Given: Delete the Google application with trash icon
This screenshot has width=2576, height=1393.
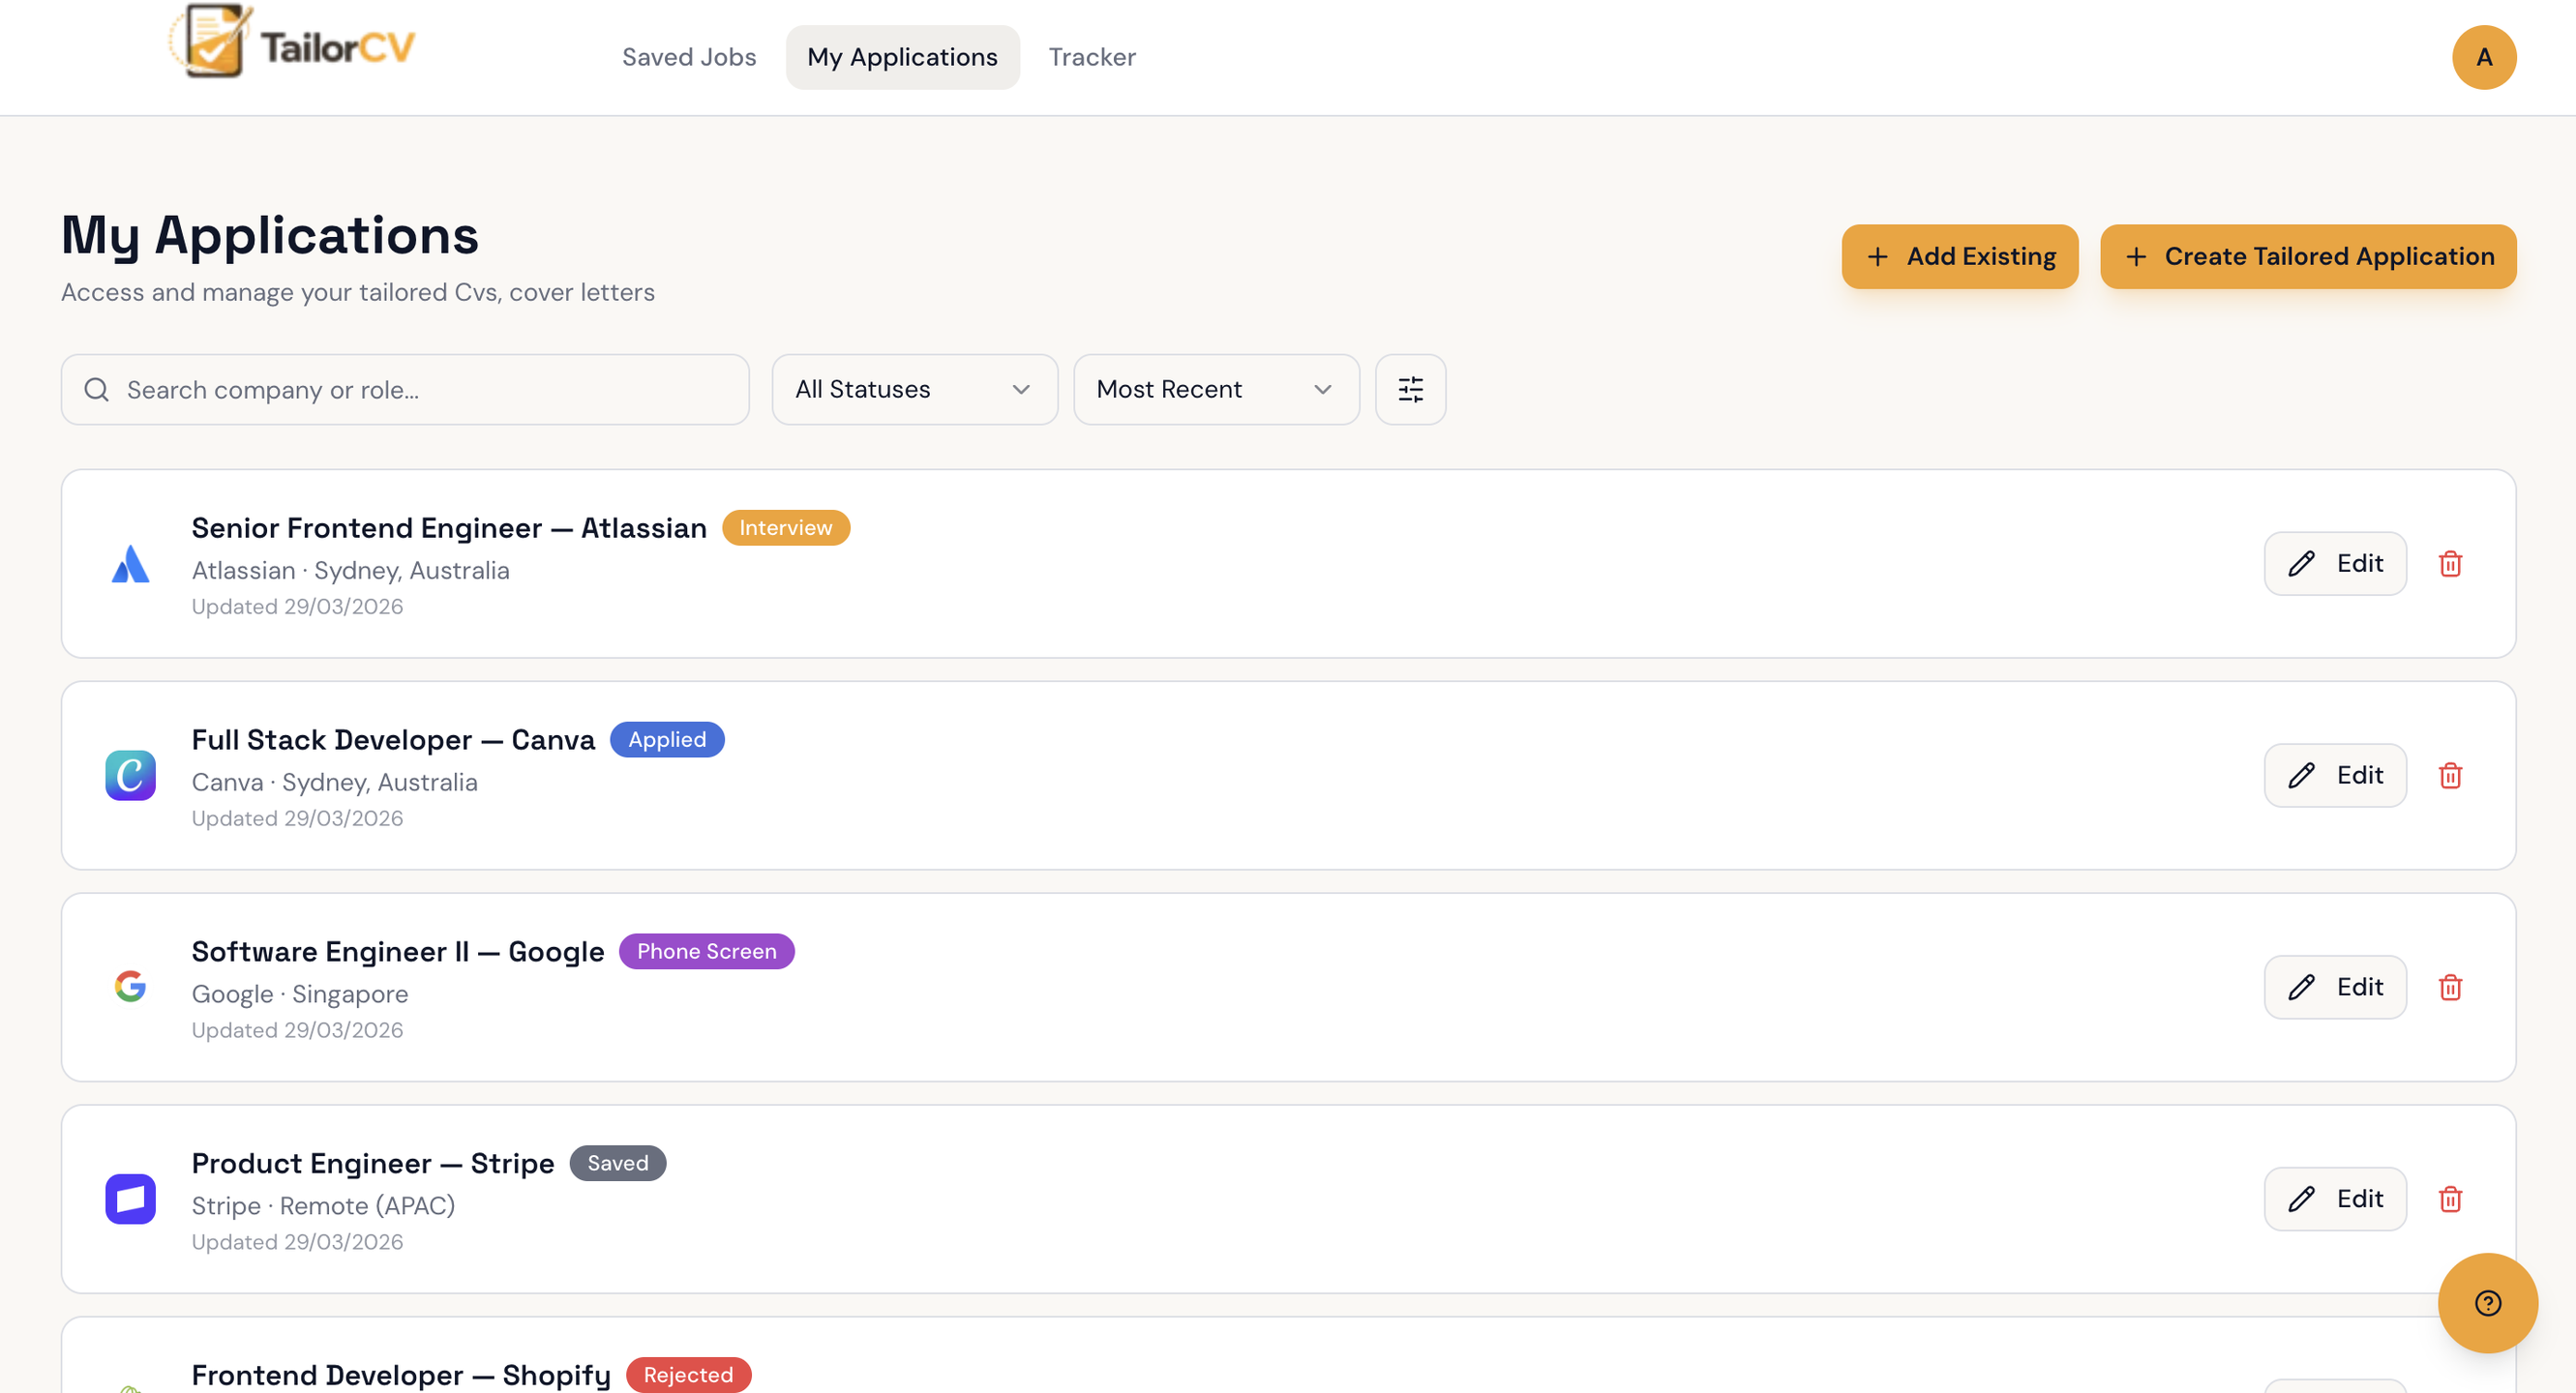Looking at the screenshot, I should point(2450,988).
